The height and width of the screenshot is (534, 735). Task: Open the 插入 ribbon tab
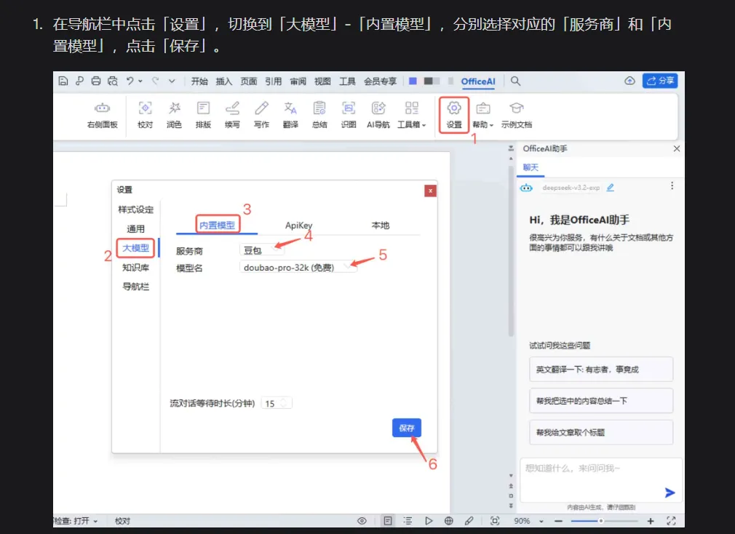tap(223, 81)
